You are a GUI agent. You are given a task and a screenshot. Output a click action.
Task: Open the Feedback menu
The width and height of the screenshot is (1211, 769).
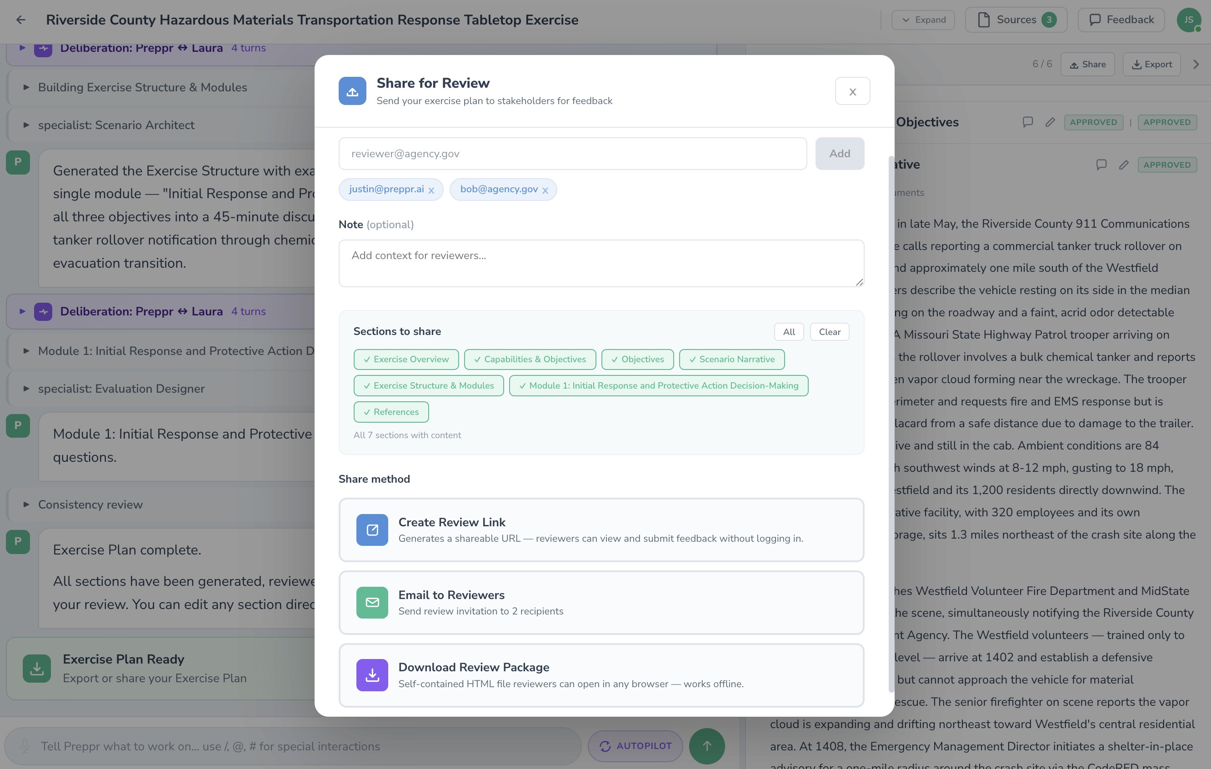tap(1121, 20)
